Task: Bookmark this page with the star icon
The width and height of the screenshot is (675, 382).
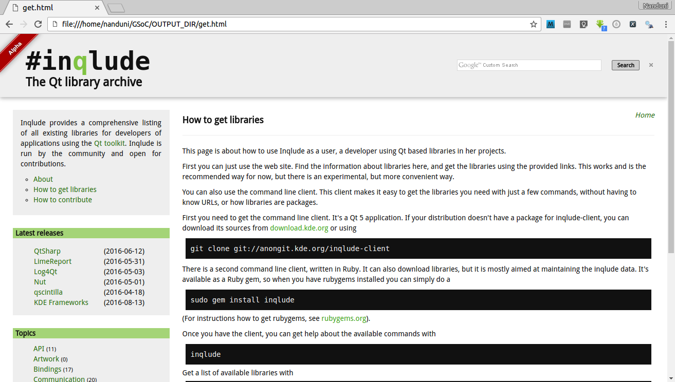Action: pyautogui.click(x=534, y=24)
